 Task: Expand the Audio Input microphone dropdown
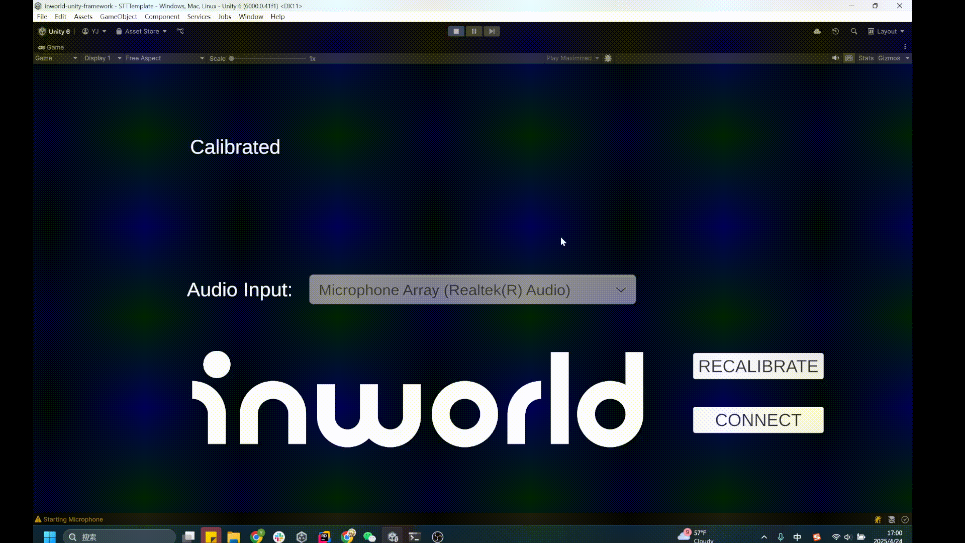[472, 290]
